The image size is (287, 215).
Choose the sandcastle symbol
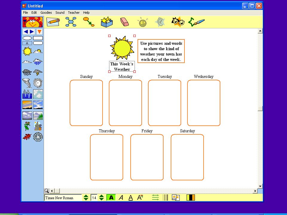pos(38,126)
